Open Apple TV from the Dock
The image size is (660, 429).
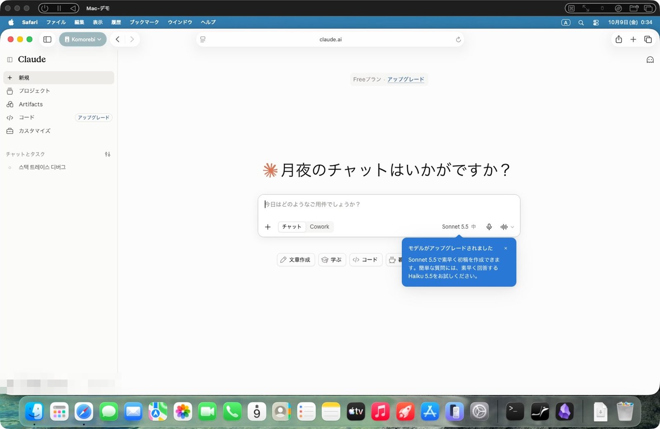356,411
